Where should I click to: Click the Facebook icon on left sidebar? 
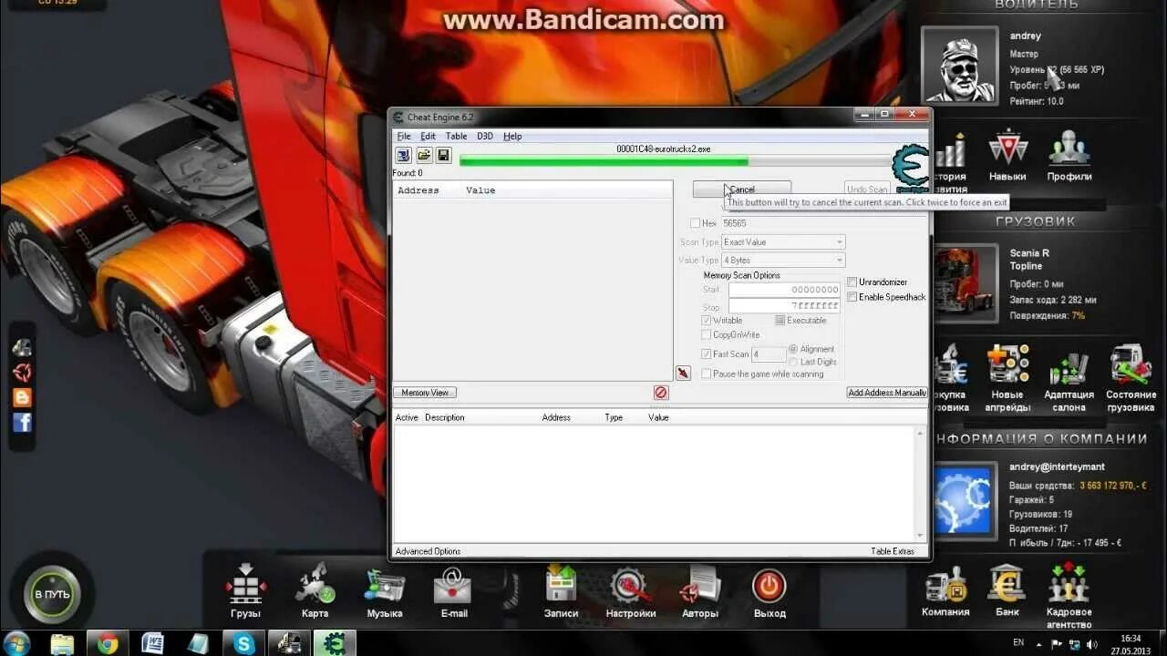(22, 422)
